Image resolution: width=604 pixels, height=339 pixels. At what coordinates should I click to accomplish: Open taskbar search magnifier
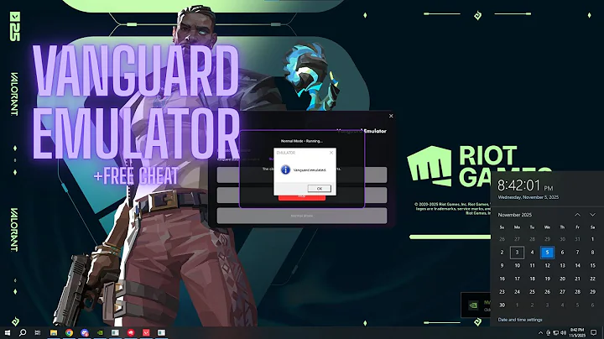[23, 332]
